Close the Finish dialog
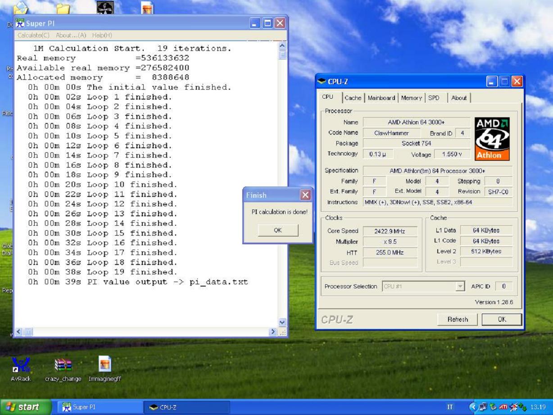This screenshot has width=553, height=415. [x=305, y=195]
